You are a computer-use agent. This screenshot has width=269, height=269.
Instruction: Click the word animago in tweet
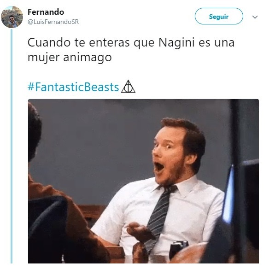pos(88,58)
